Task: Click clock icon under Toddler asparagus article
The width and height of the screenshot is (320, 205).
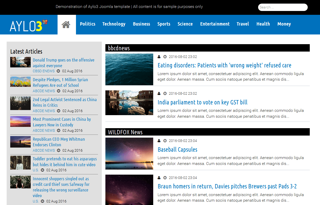Action: [42, 170]
